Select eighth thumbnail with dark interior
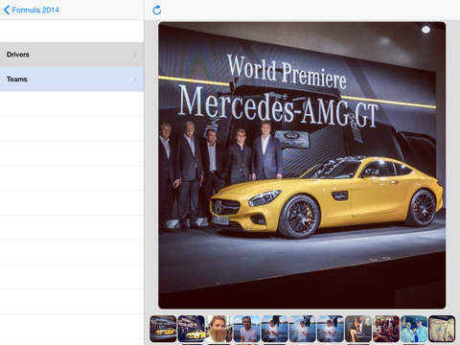This screenshot has width=460, height=345. (x=358, y=329)
